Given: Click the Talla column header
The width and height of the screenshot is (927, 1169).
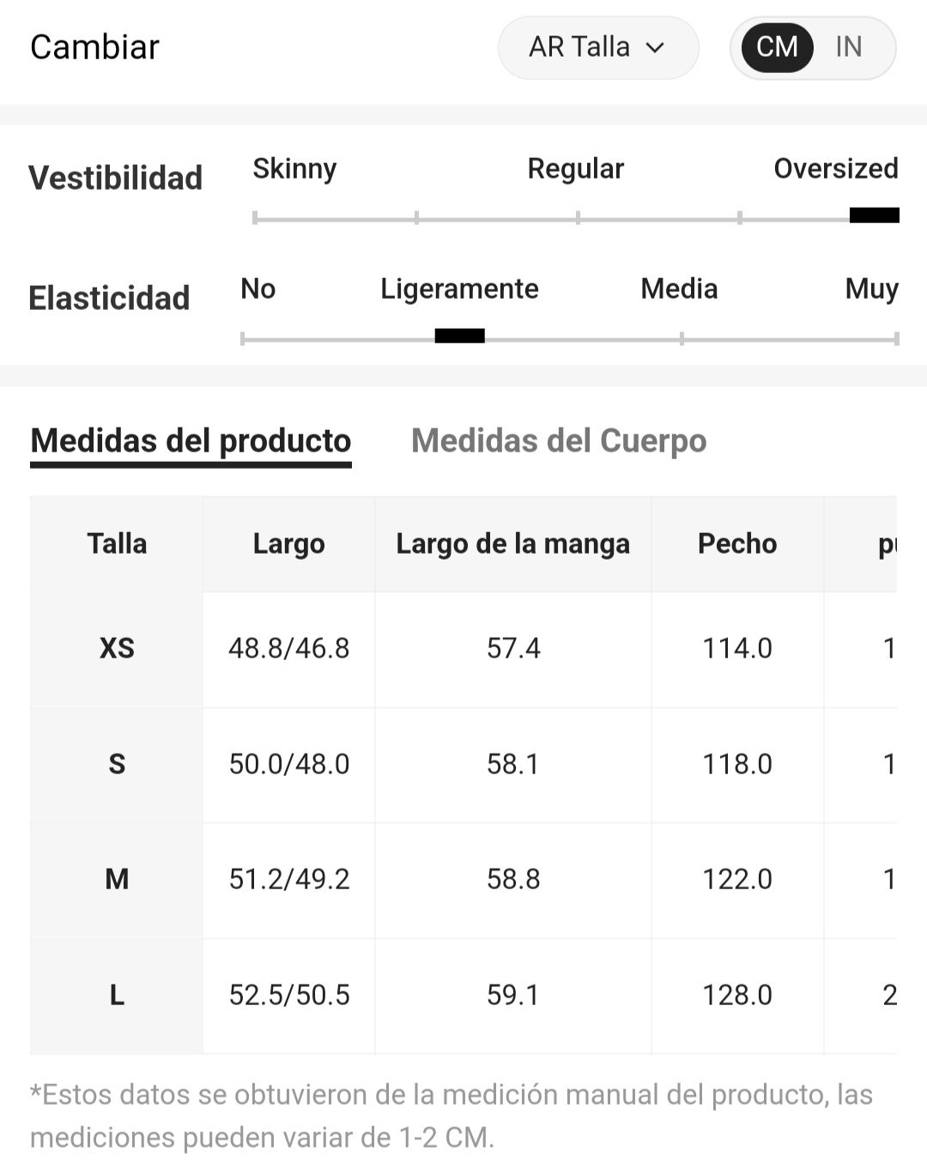Looking at the screenshot, I should pyautogui.click(x=117, y=543).
